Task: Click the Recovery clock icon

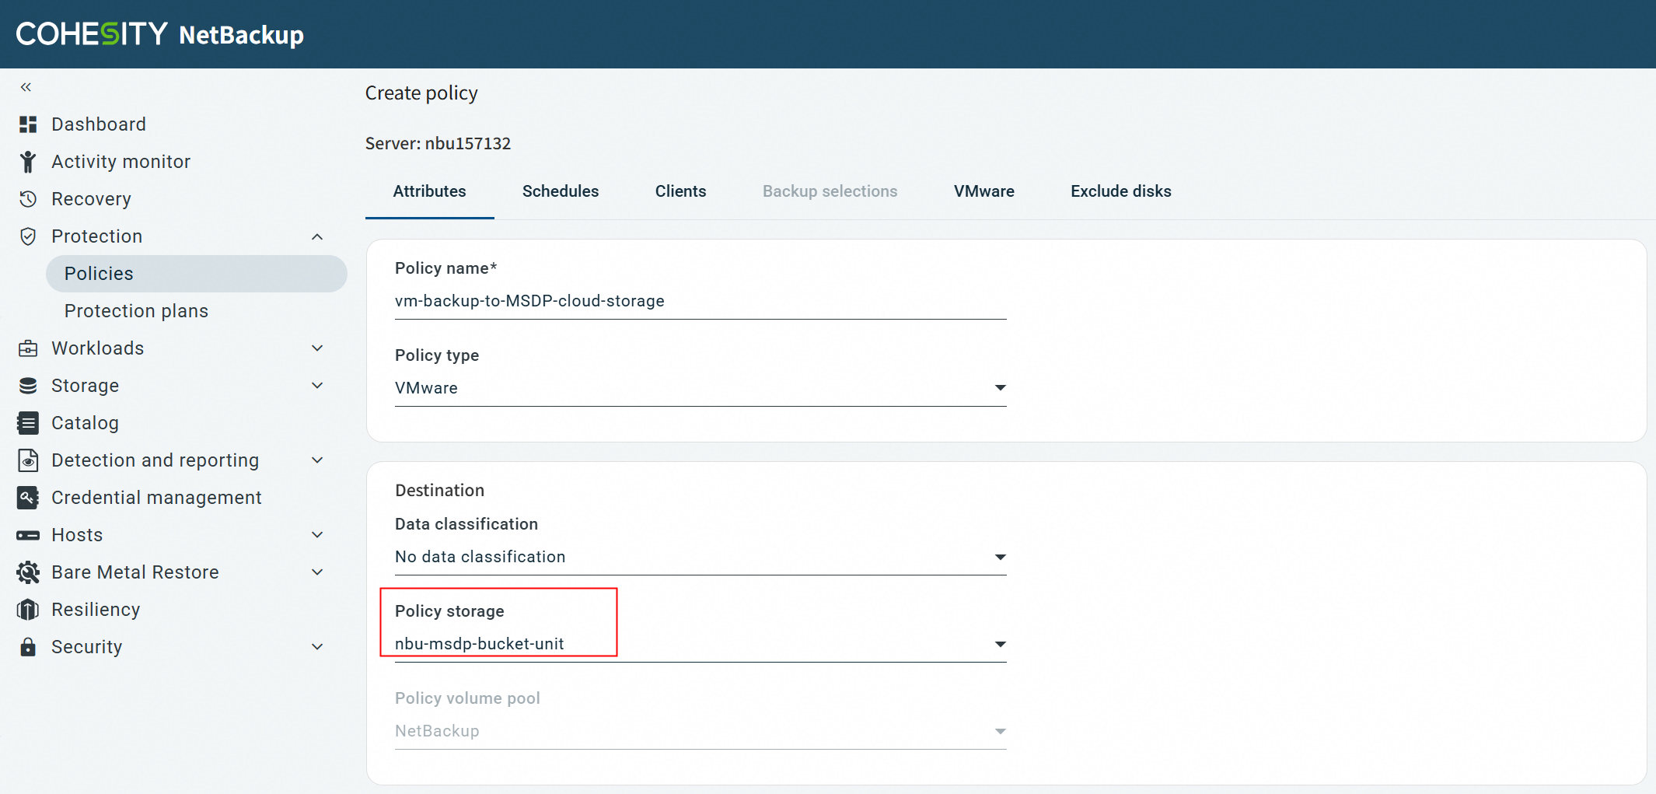Action: tap(28, 199)
